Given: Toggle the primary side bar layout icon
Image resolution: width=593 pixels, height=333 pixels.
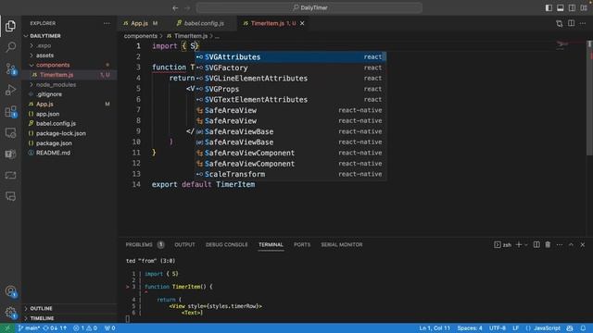Looking at the screenshot, I should 549,8.
